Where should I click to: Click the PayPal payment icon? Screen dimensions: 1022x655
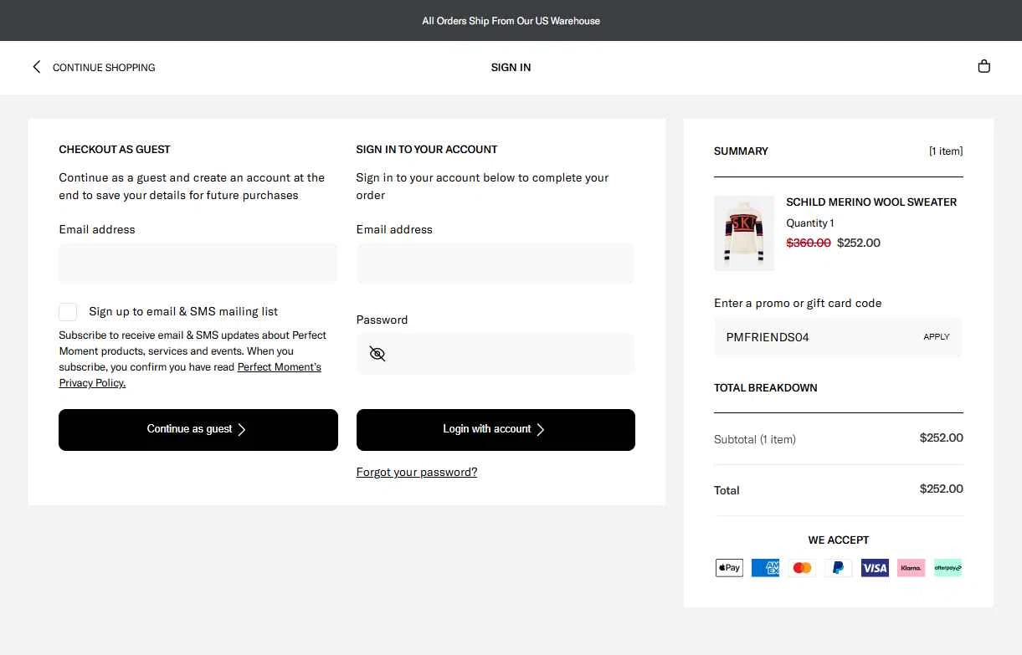(x=838, y=568)
